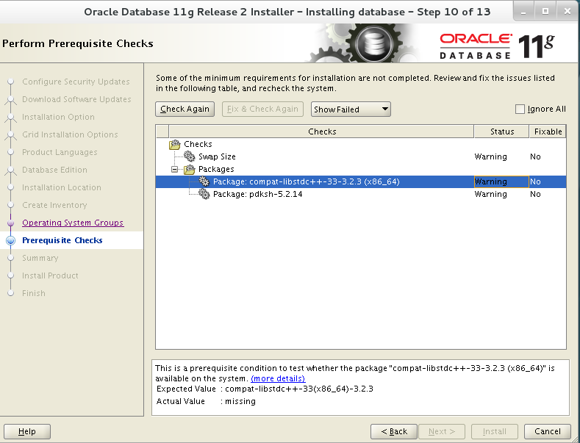Maximize the installer window

(545, 12)
